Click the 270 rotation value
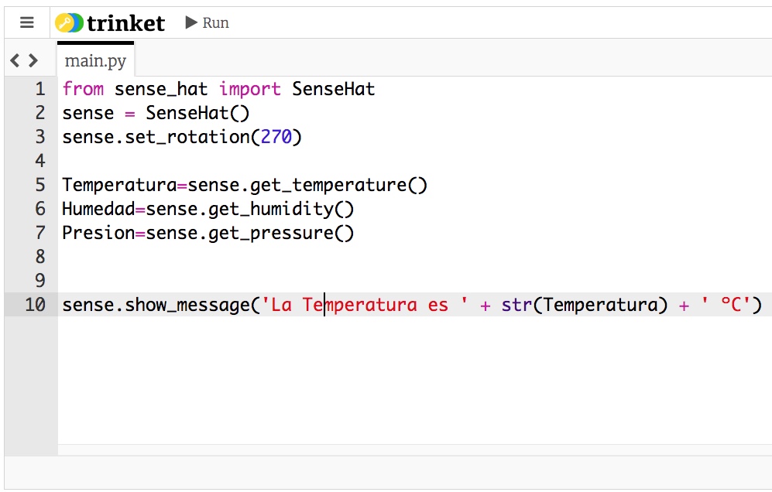772x492 pixels. tap(276, 137)
